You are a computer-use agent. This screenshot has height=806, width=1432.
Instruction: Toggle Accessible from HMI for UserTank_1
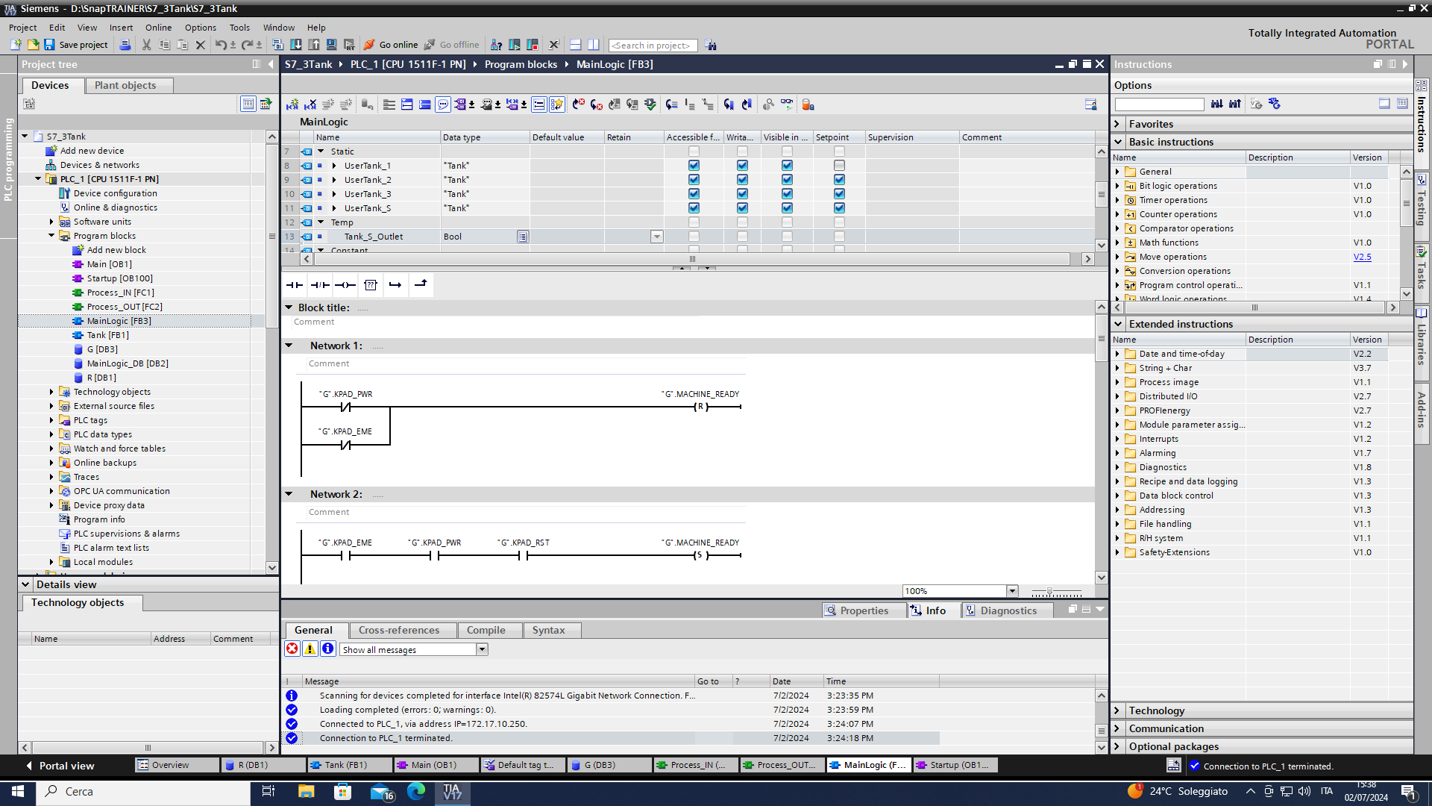(x=694, y=166)
